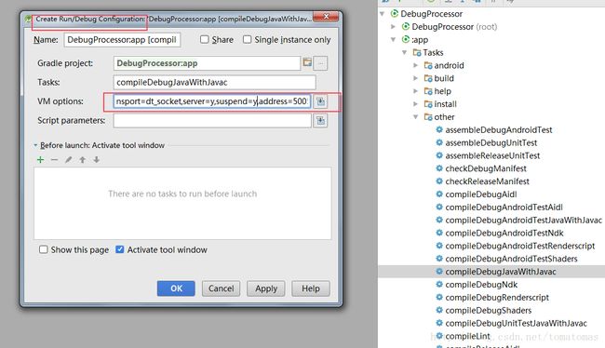Select compileDebugAndroidTestShaders task
Screen dimensions: 605x348
point(511,259)
